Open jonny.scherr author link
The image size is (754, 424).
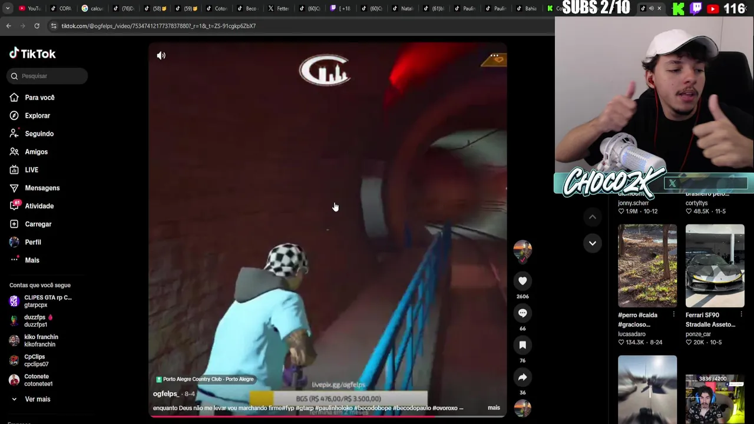pos(633,203)
